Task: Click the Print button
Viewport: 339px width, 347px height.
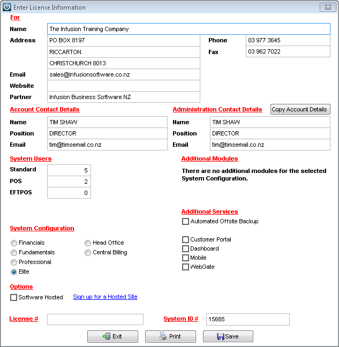Action: (170, 336)
